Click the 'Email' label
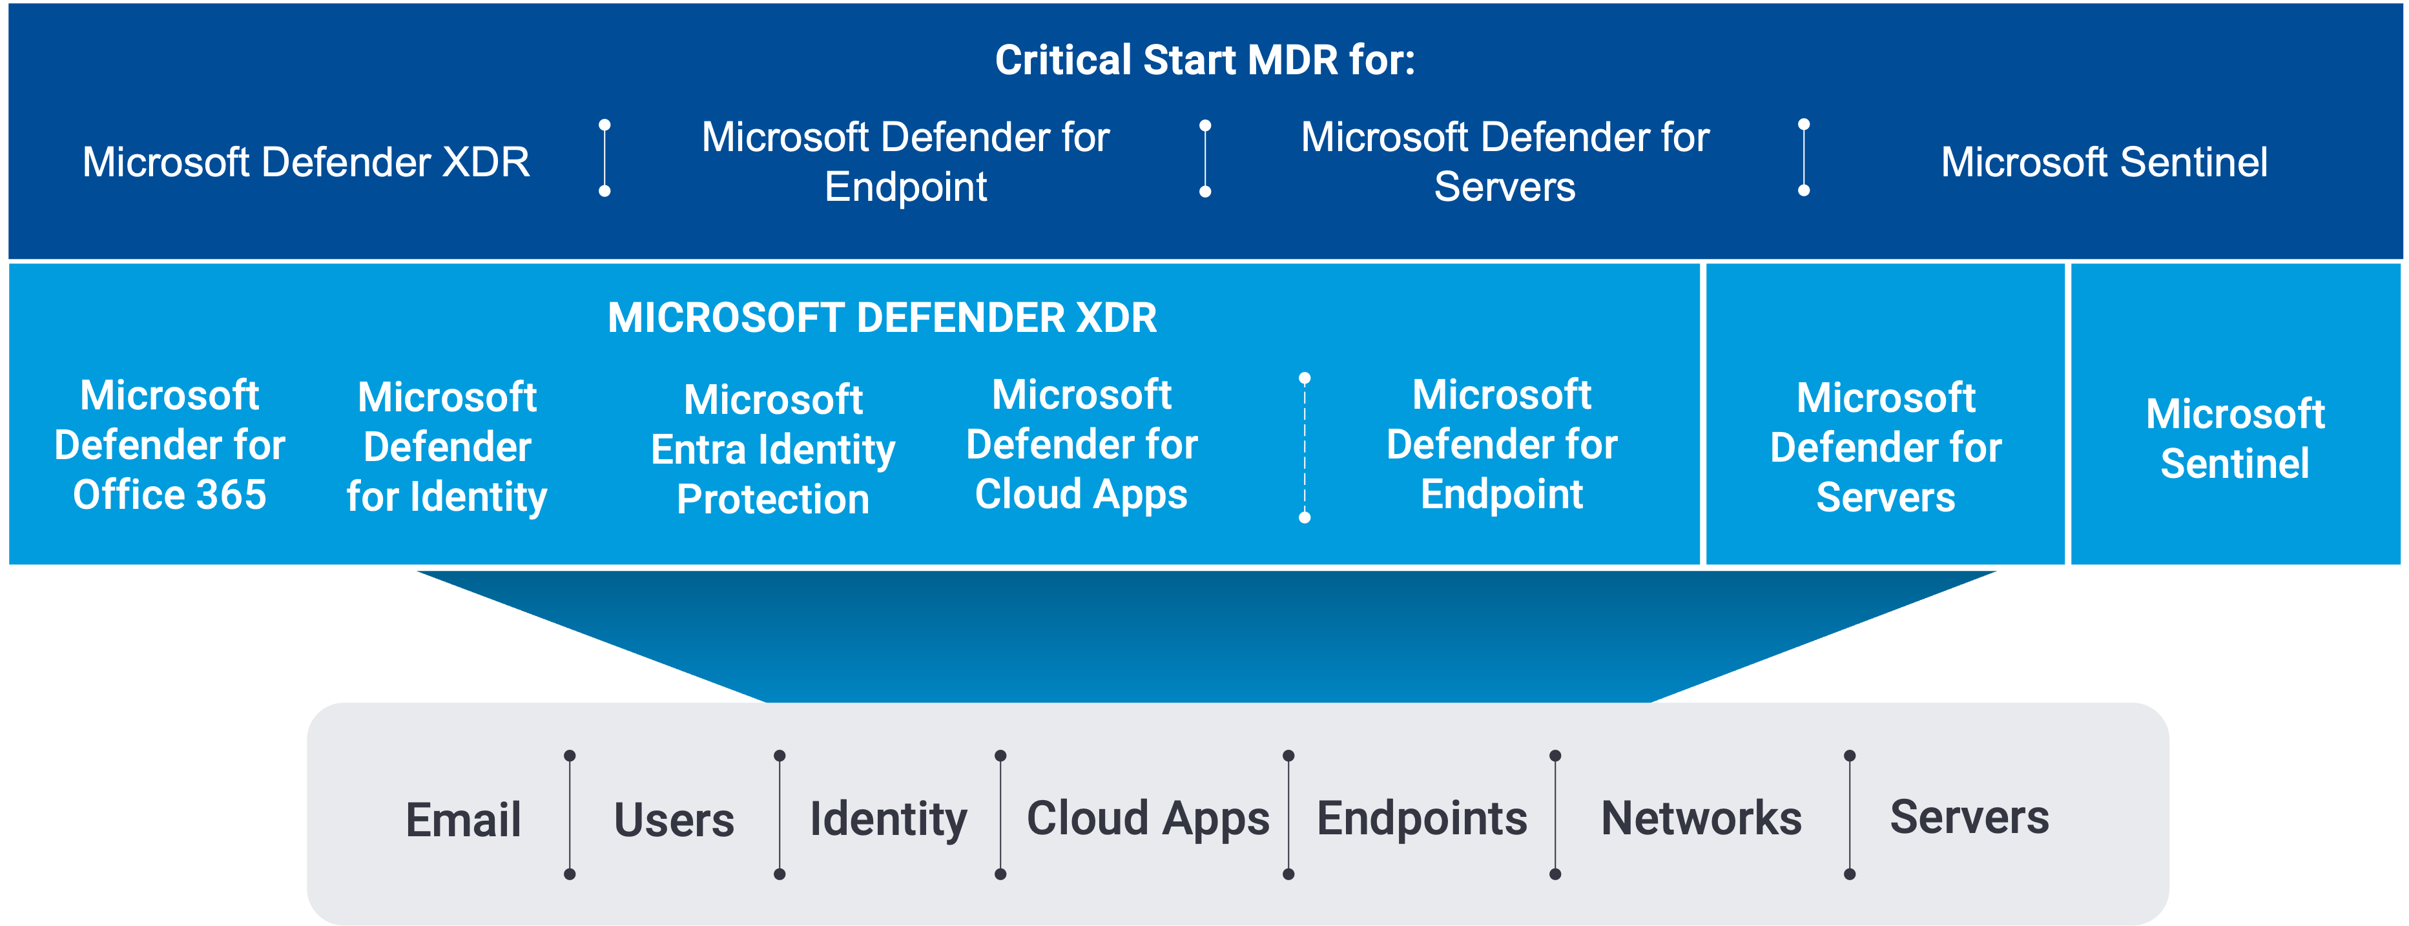 click(463, 820)
